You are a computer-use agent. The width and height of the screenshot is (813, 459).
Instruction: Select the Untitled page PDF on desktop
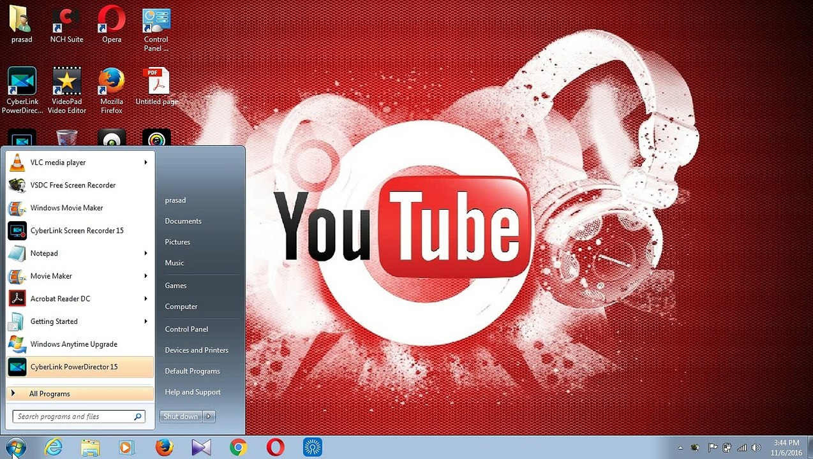click(x=156, y=87)
